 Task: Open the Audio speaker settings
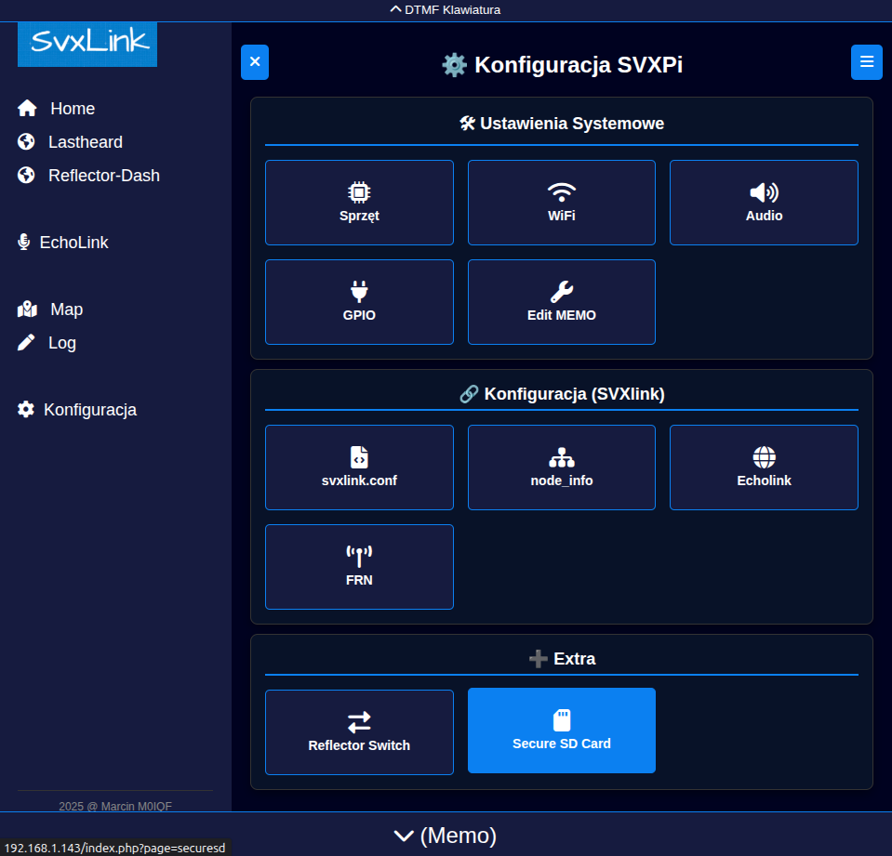point(764,203)
